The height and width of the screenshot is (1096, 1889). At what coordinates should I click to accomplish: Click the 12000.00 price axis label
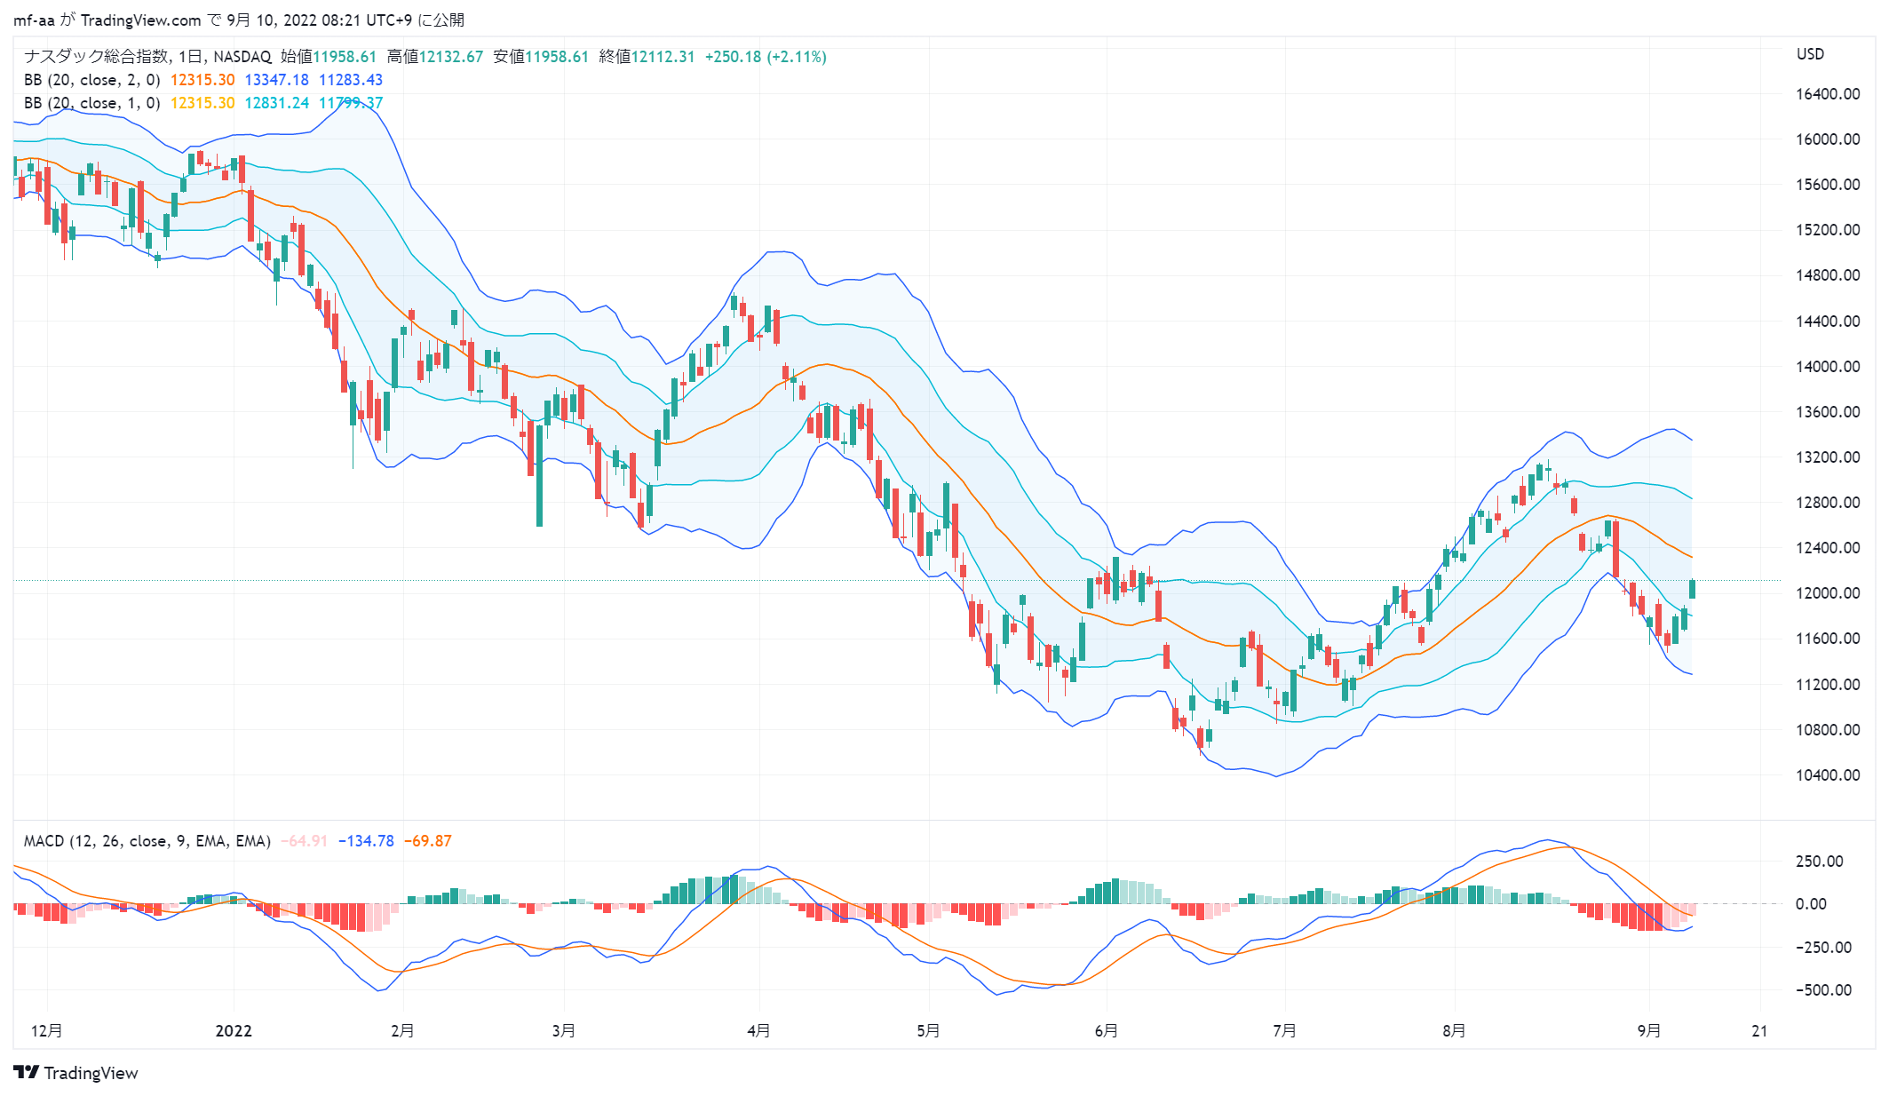click(x=1828, y=593)
